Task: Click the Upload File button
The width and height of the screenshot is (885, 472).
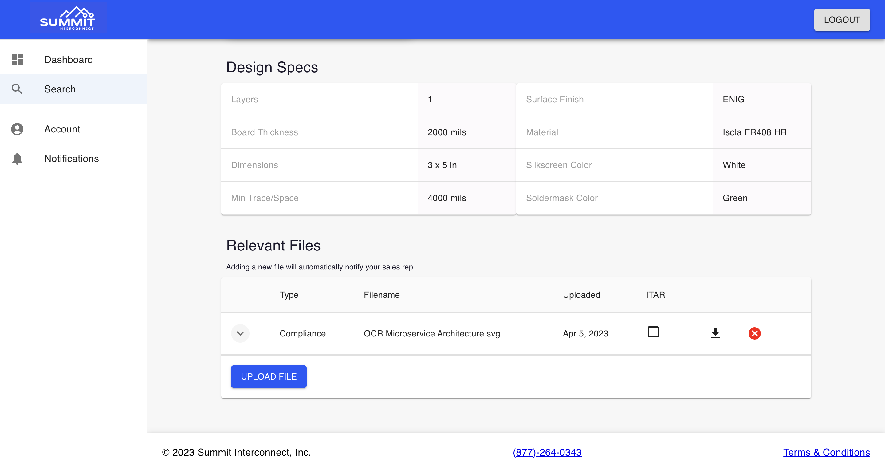Action: coord(269,376)
